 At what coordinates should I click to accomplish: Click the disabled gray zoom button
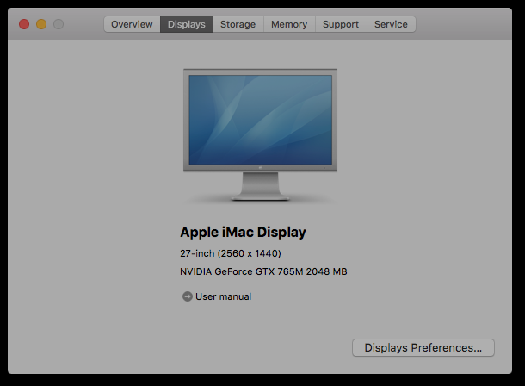click(x=59, y=24)
